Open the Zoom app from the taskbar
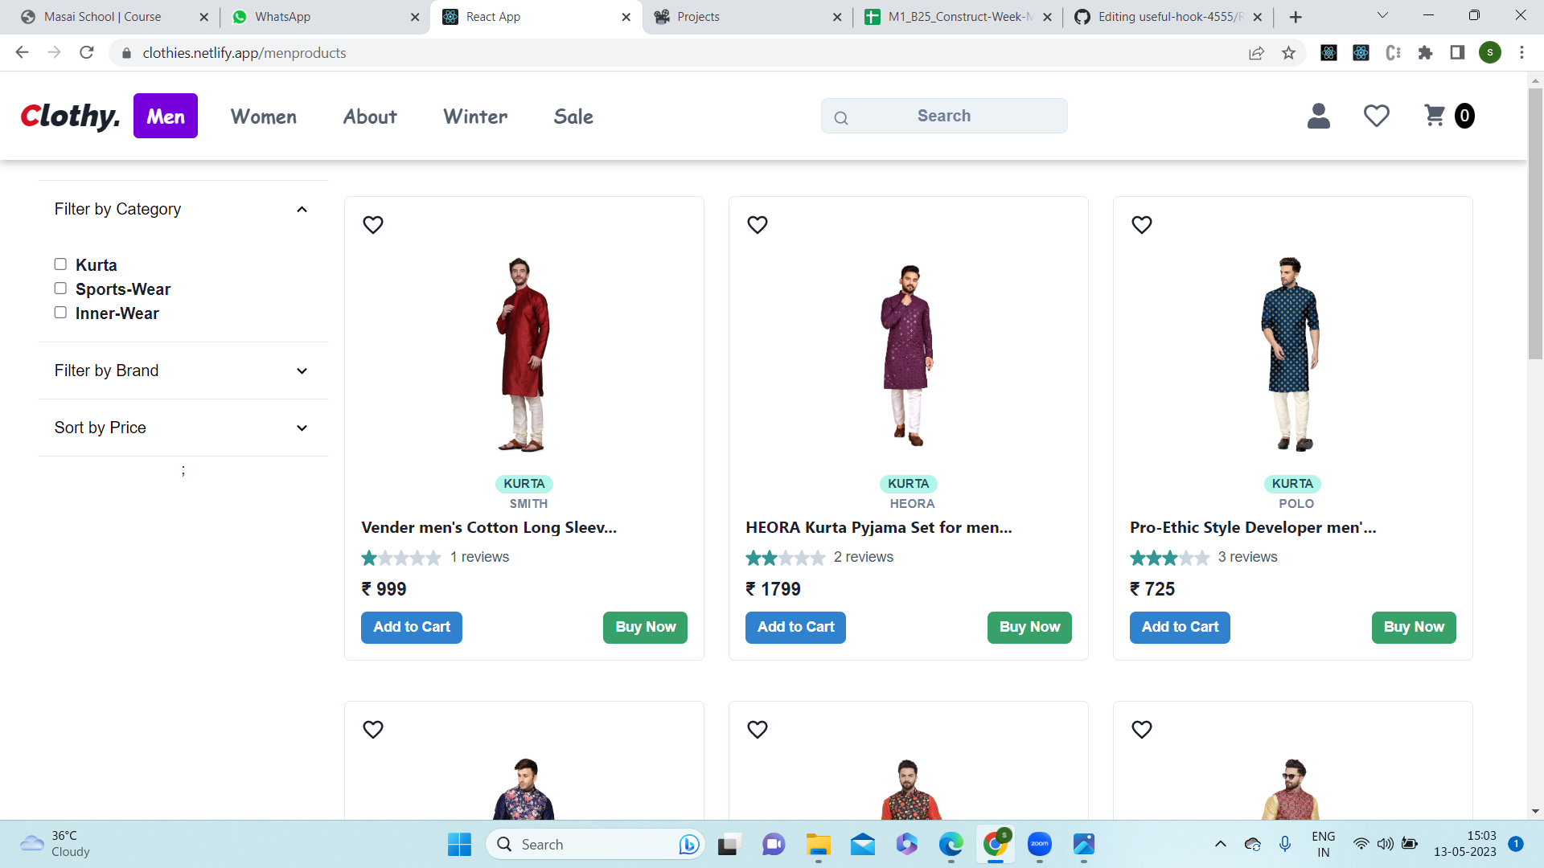The image size is (1544, 868). 1039,844
